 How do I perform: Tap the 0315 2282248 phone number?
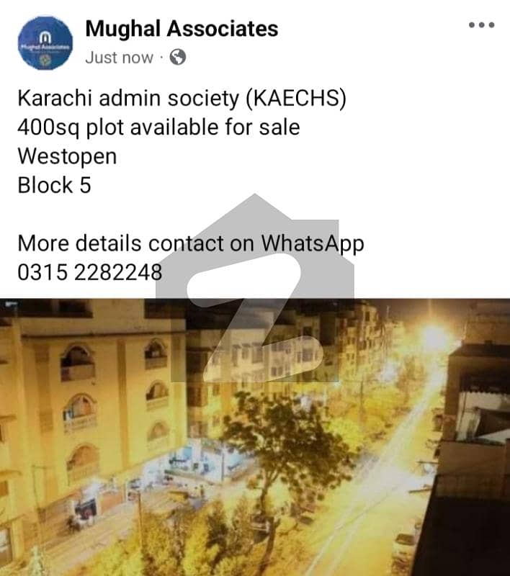[x=89, y=272]
